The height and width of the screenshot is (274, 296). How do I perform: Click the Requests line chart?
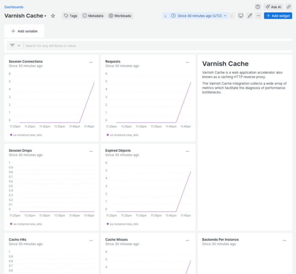tap(148, 100)
